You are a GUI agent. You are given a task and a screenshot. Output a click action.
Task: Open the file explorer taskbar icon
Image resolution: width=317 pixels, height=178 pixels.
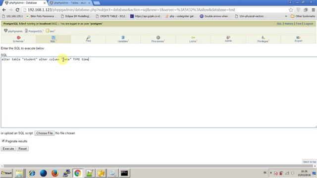pos(20,173)
